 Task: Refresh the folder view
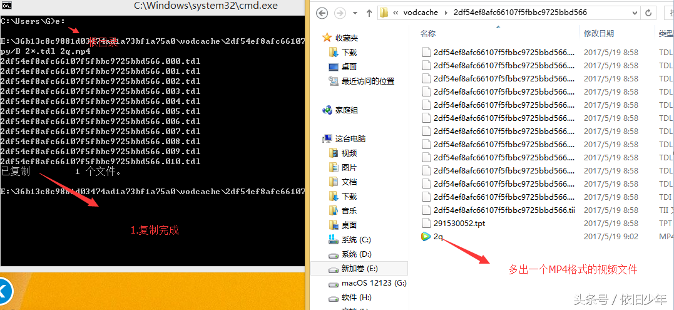(x=648, y=13)
